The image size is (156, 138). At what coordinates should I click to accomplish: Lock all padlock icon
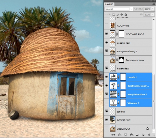pyautogui.click(x=126, y=15)
